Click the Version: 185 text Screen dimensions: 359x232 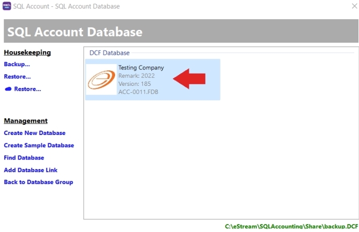pyautogui.click(x=136, y=84)
